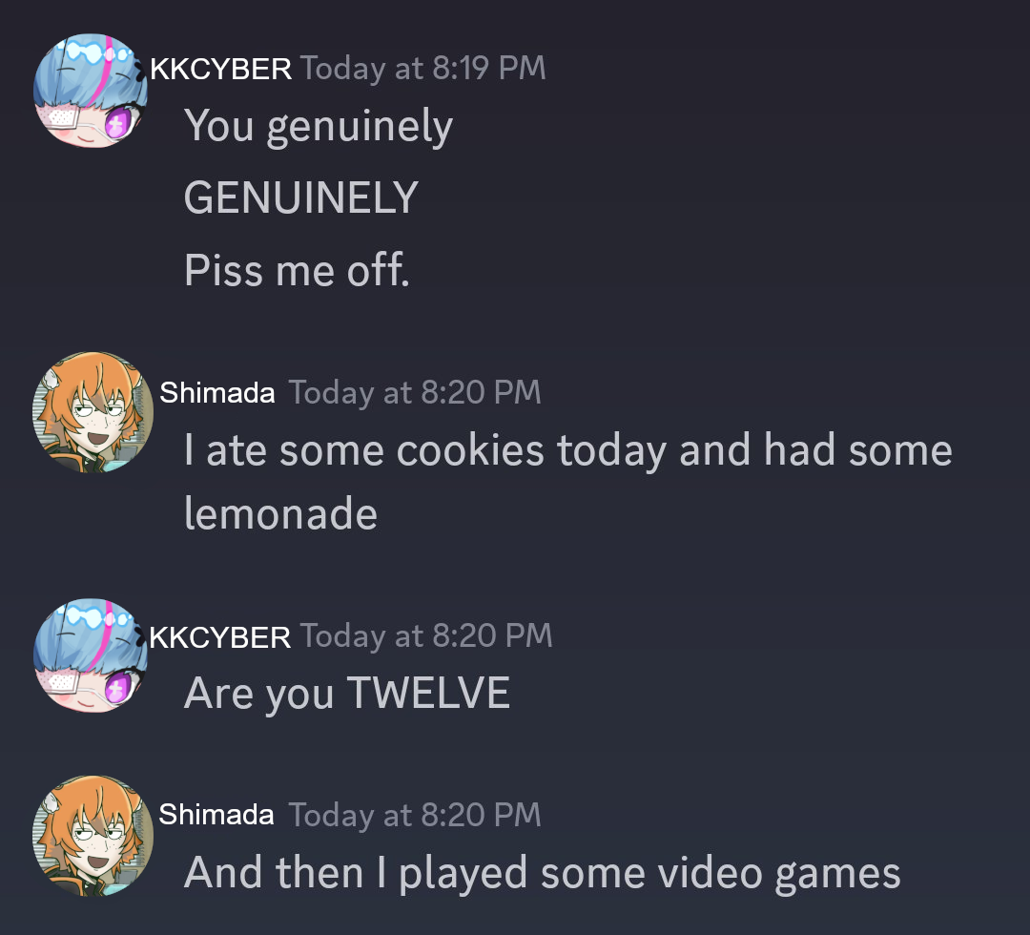The height and width of the screenshot is (935, 1030).
Task: Open KKCYBER's avatar beside "Are you TWELVE"
Action: [x=91, y=655]
